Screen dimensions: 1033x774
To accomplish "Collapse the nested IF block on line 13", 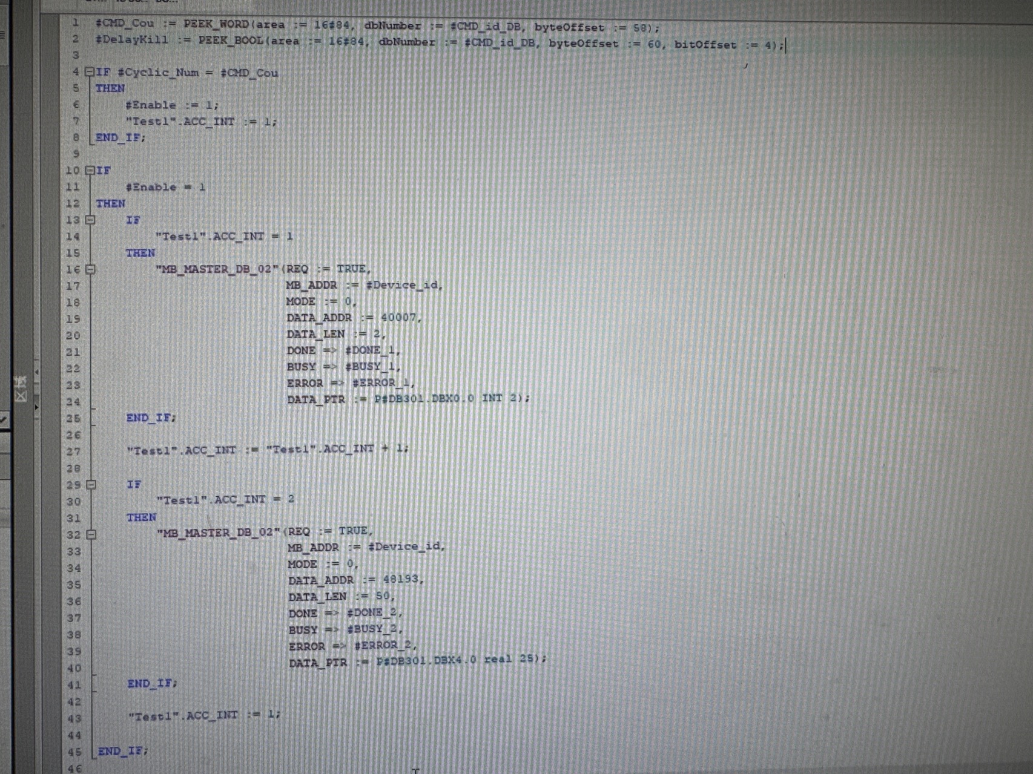I will pyautogui.click(x=90, y=220).
